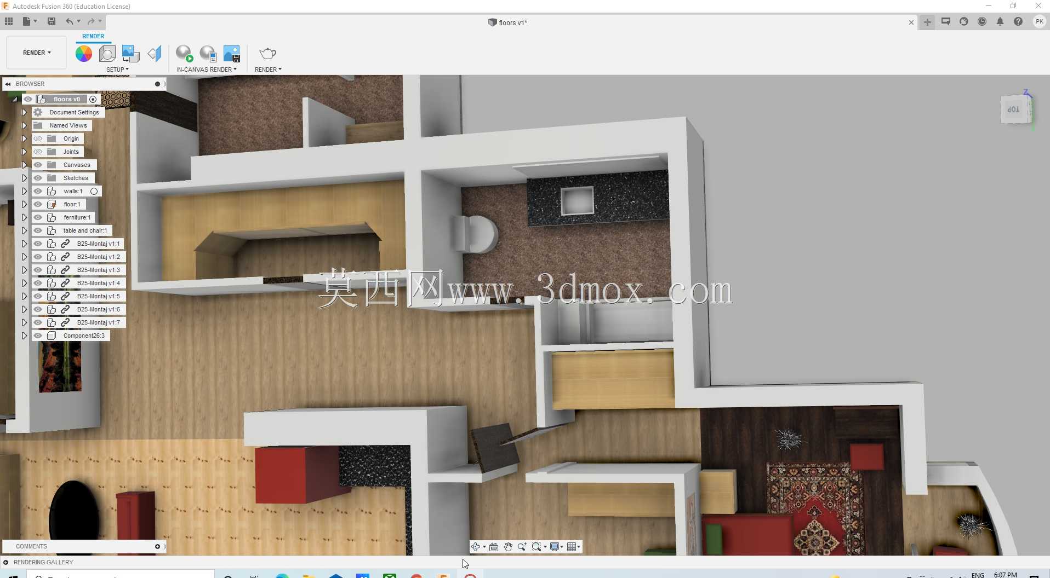Screen dimensions: 1050x578
Task: Click the Decal tool icon
Action: 130,54
